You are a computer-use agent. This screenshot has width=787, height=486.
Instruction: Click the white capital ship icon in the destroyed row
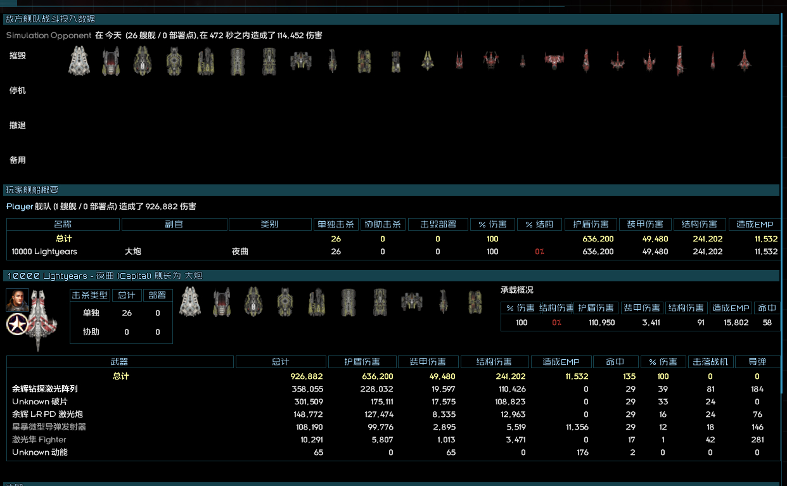coord(79,61)
